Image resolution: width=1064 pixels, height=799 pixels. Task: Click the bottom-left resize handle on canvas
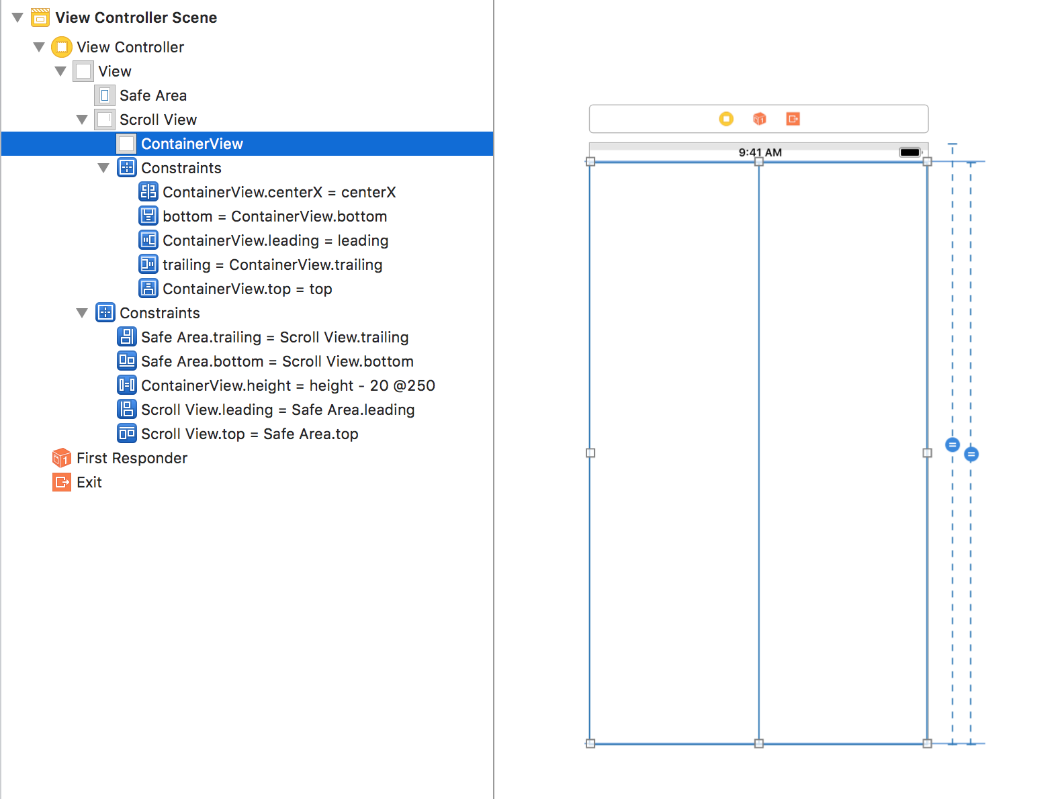(590, 743)
